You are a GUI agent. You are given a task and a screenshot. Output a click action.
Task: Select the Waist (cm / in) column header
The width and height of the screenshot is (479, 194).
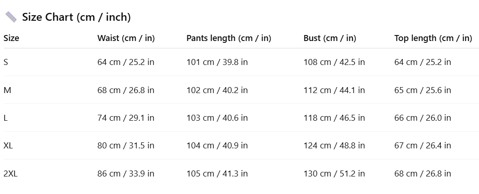(126, 38)
